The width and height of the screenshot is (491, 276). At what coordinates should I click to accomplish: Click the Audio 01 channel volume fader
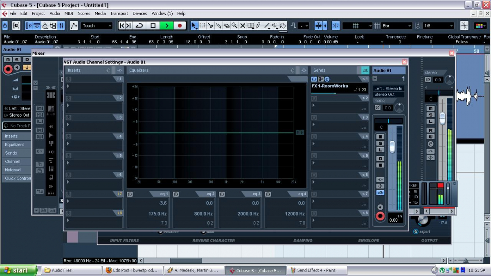point(392,146)
